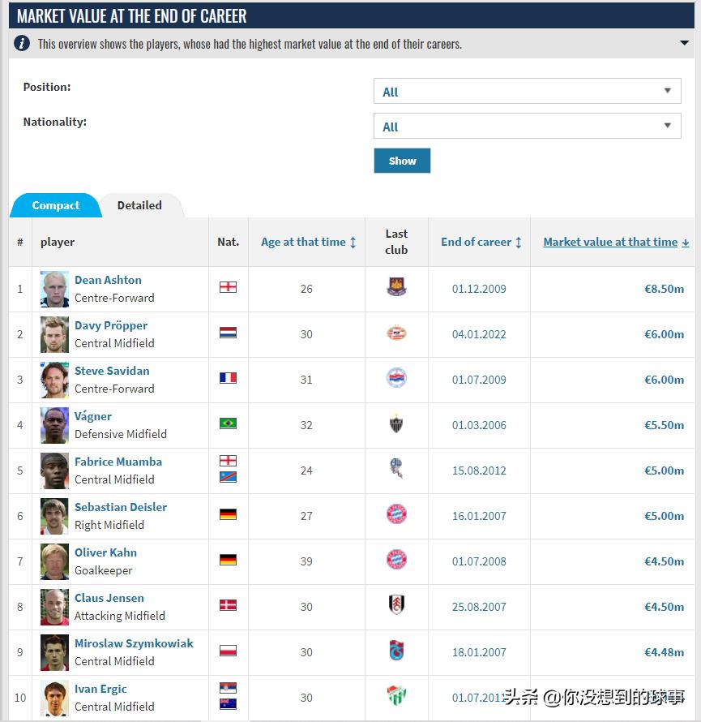
Task: Open Atlético Mineiro crest in Vágner row
Action: 396,423
